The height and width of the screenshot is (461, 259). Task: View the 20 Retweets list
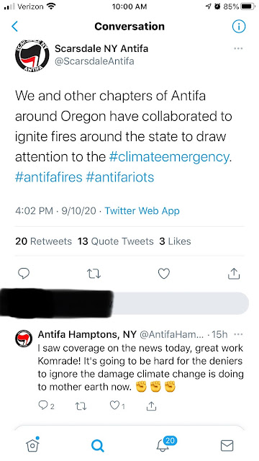click(x=43, y=241)
